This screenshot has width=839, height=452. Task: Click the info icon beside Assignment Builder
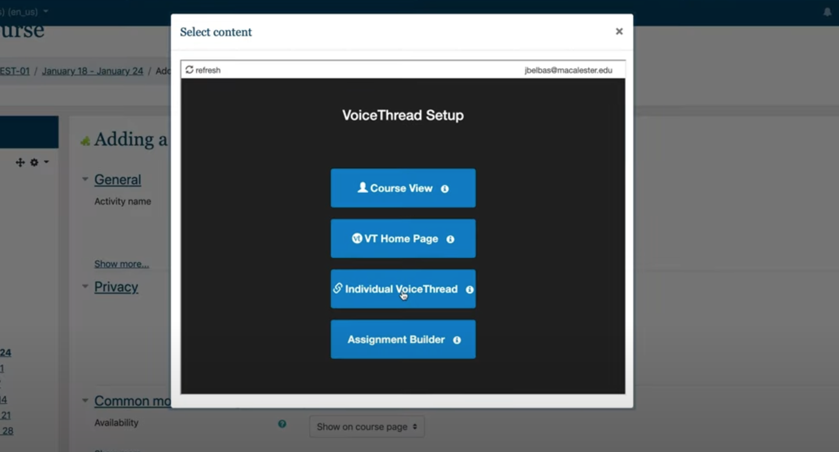tap(457, 340)
